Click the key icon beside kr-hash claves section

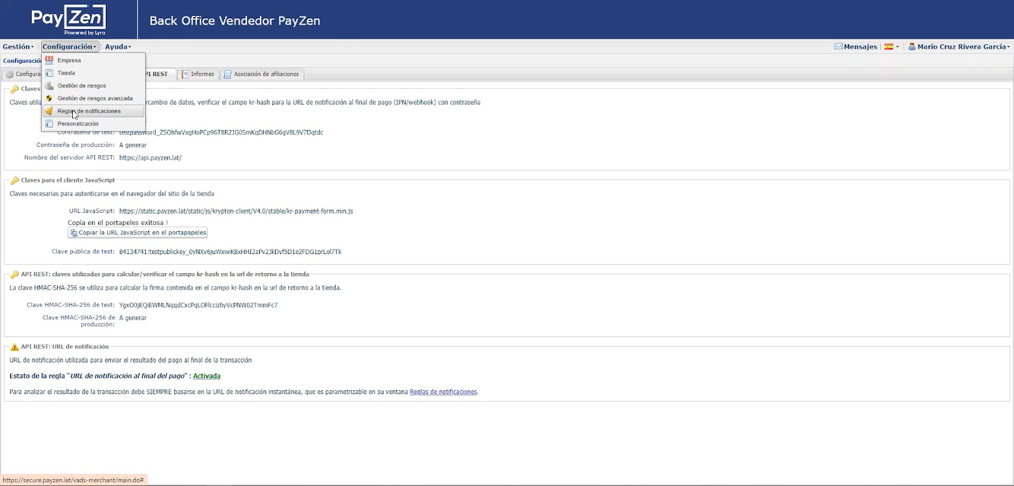(x=15, y=275)
